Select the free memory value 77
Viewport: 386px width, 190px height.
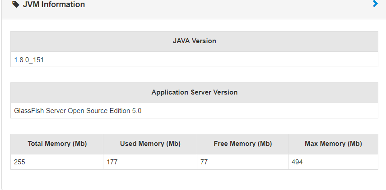pyautogui.click(x=204, y=162)
